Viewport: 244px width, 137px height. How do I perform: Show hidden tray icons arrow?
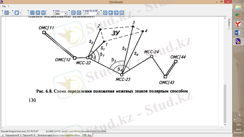tap(235, 111)
